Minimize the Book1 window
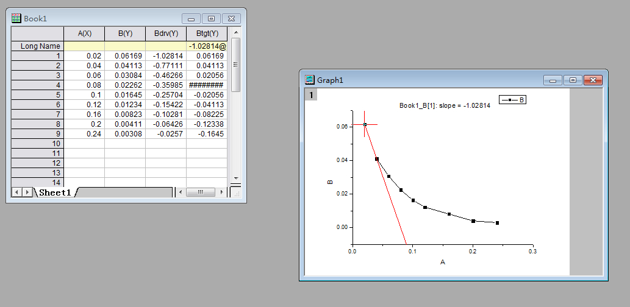This screenshot has height=307, width=630. tap(191, 19)
